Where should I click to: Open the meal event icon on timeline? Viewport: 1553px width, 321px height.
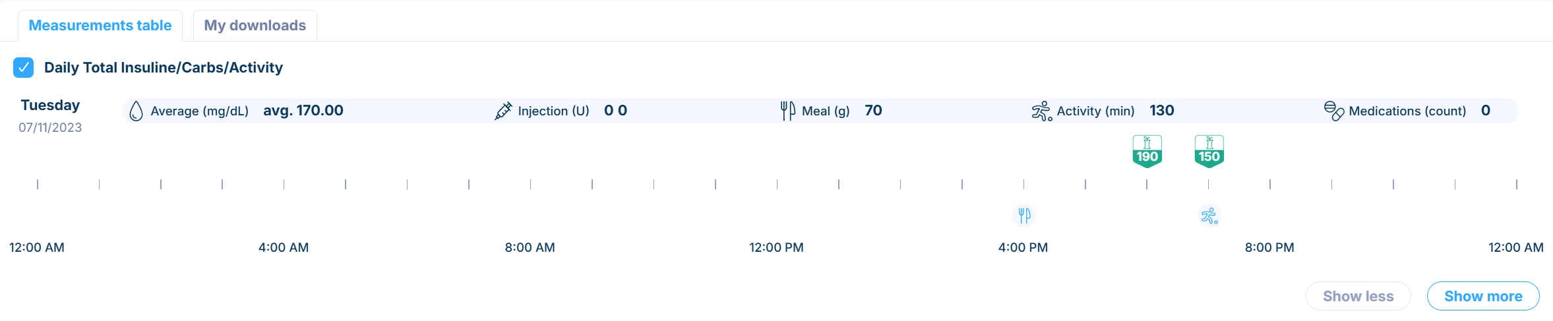pyautogui.click(x=1024, y=216)
